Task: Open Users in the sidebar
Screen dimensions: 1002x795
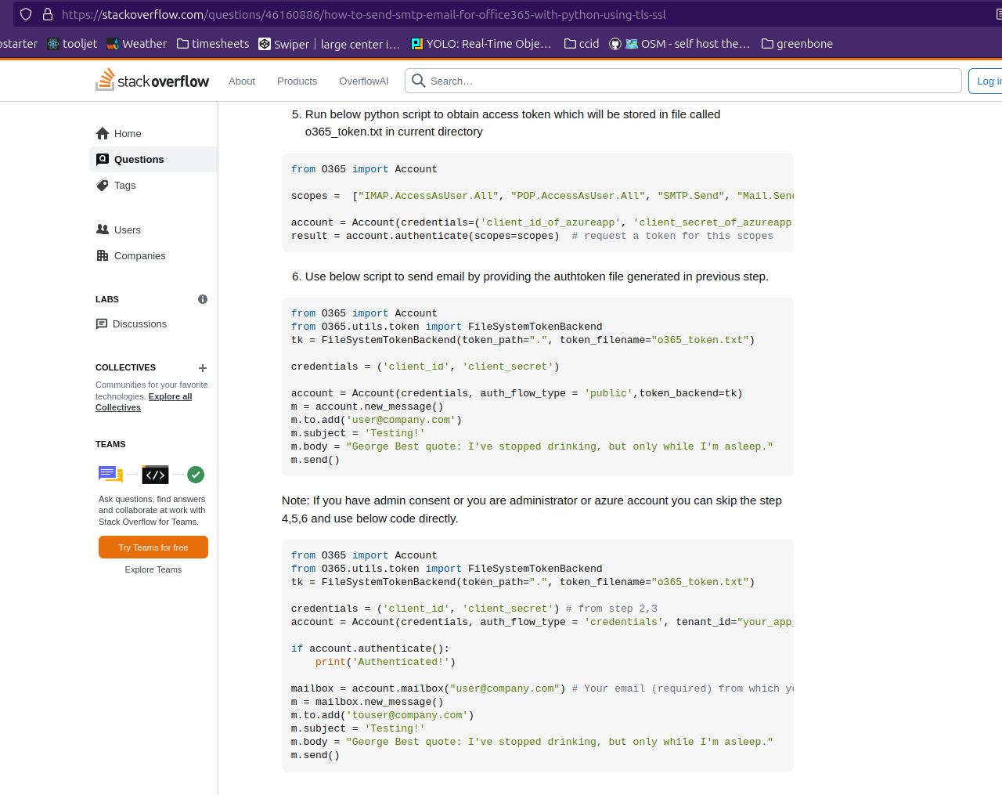Action: pyautogui.click(x=153, y=229)
